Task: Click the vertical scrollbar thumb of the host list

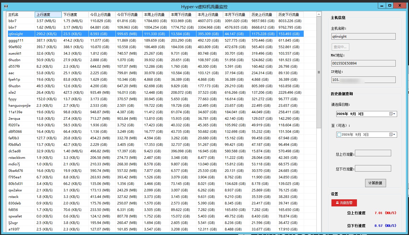Action: [319, 72]
